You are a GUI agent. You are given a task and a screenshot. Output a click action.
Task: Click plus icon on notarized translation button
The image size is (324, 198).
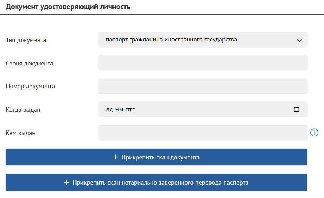pos(66,183)
